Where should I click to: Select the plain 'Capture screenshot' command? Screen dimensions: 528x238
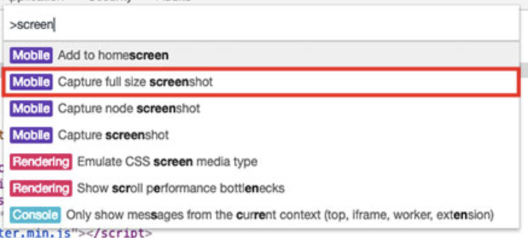pos(262,135)
